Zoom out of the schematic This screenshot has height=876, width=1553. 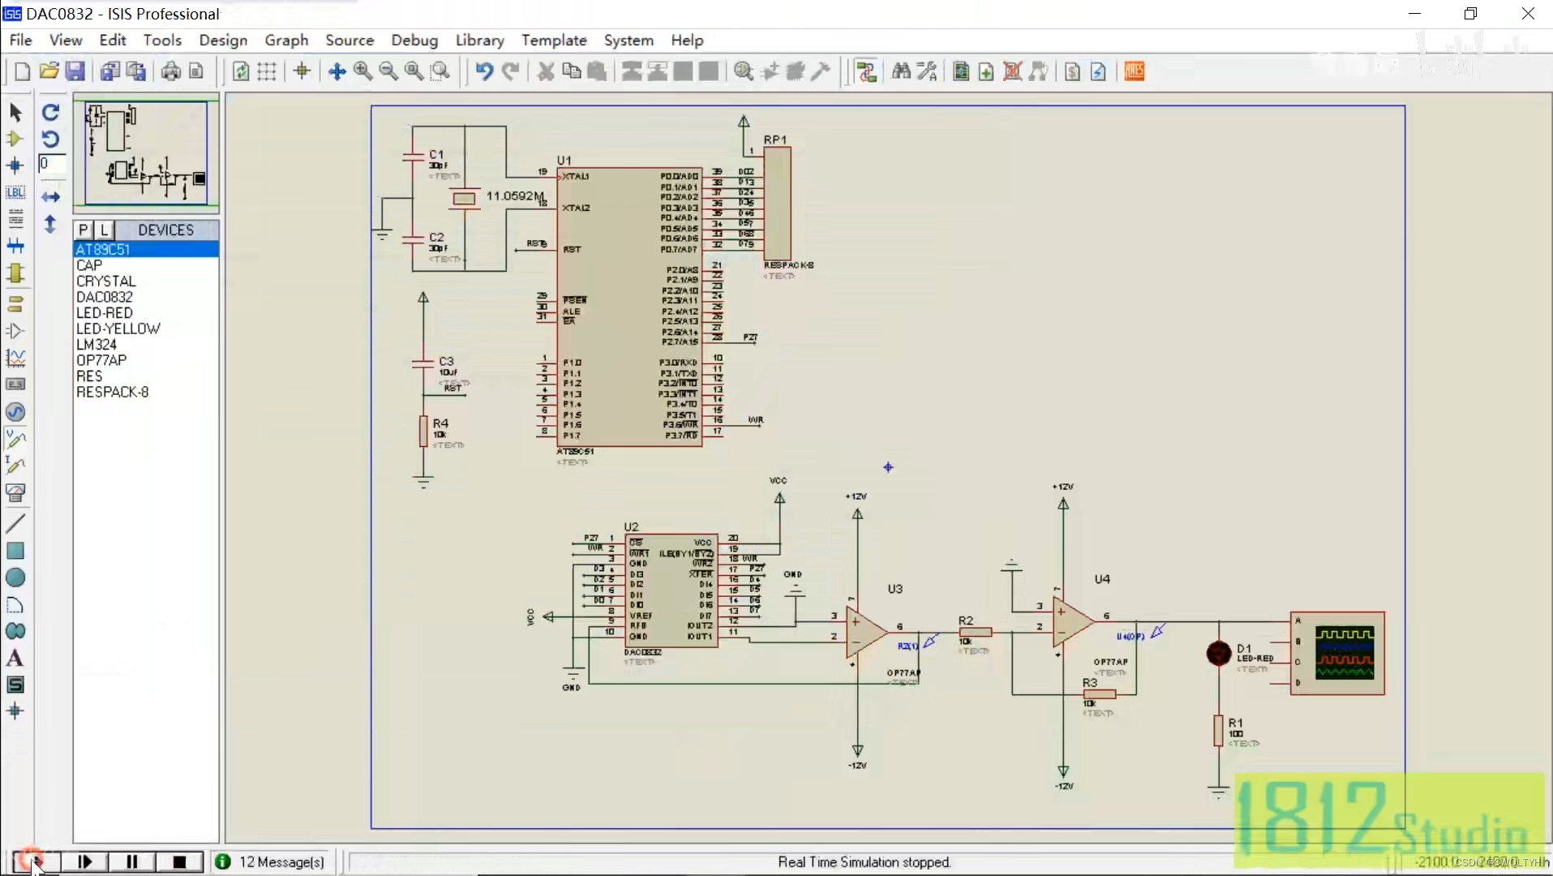388,71
